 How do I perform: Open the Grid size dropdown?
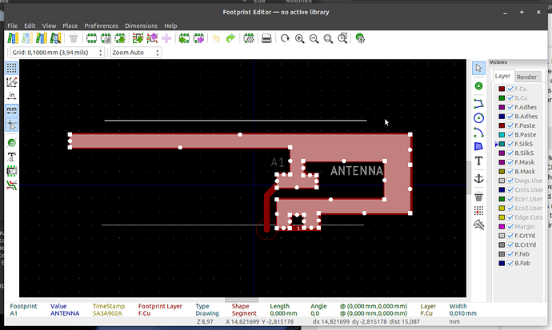click(58, 53)
